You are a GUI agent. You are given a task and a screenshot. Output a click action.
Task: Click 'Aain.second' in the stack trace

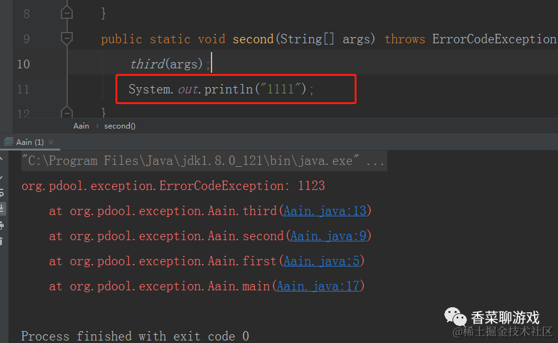point(246,236)
